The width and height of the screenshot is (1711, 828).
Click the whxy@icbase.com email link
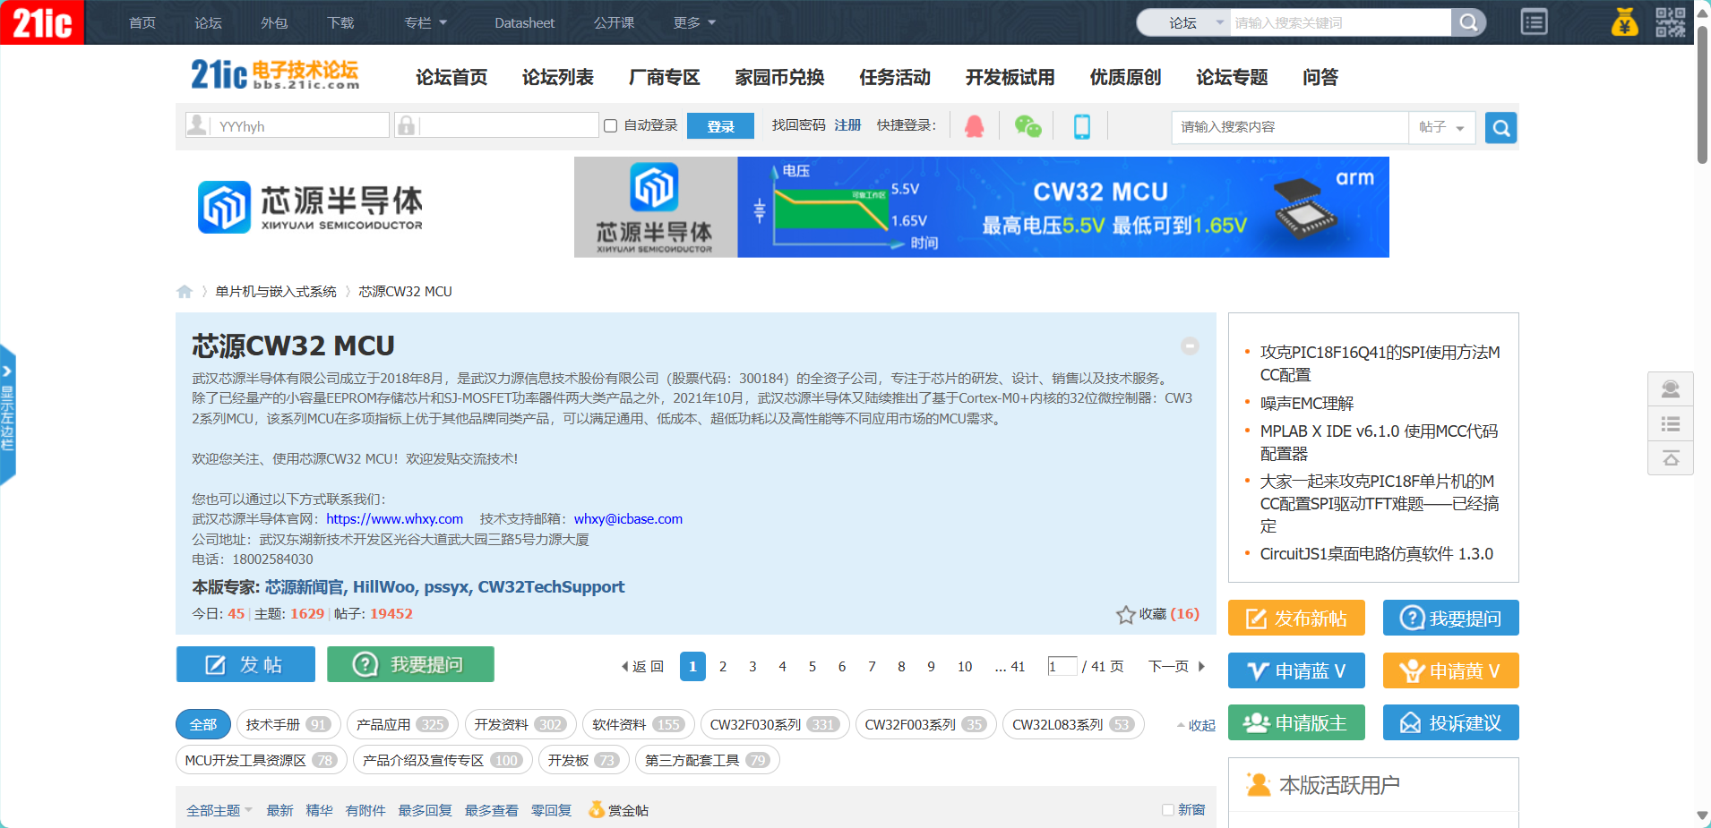628,519
